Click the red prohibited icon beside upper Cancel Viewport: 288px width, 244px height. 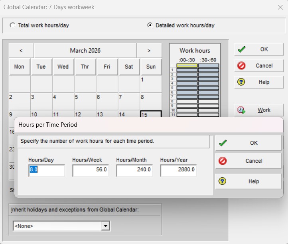(241, 66)
